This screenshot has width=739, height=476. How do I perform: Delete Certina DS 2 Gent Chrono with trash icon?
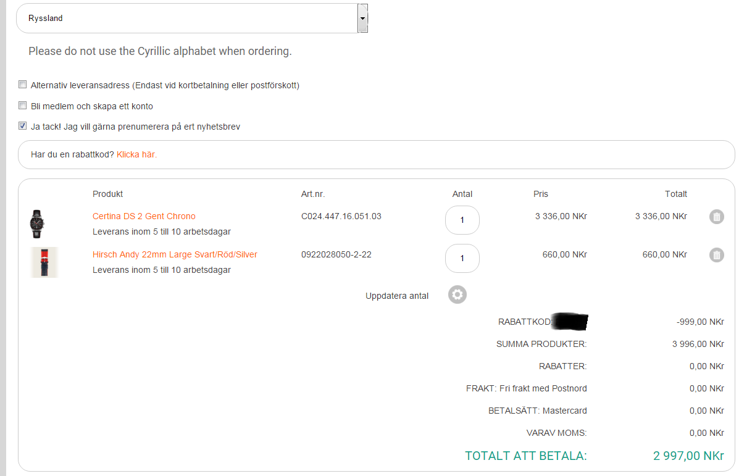(x=716, y=217)
